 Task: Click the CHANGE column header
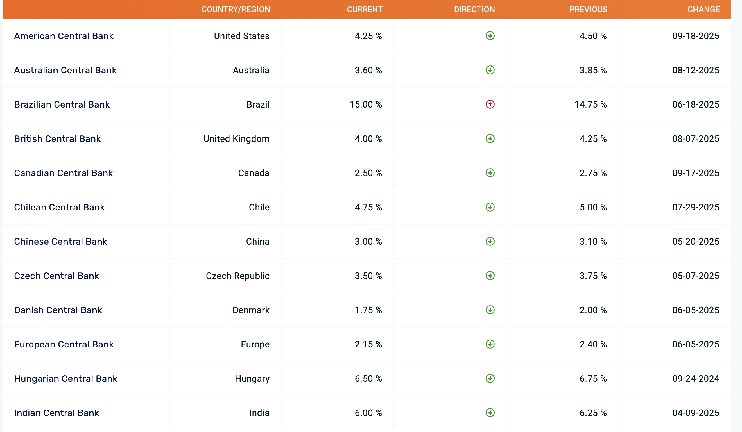pyautogui.click(x=703, y=10)
